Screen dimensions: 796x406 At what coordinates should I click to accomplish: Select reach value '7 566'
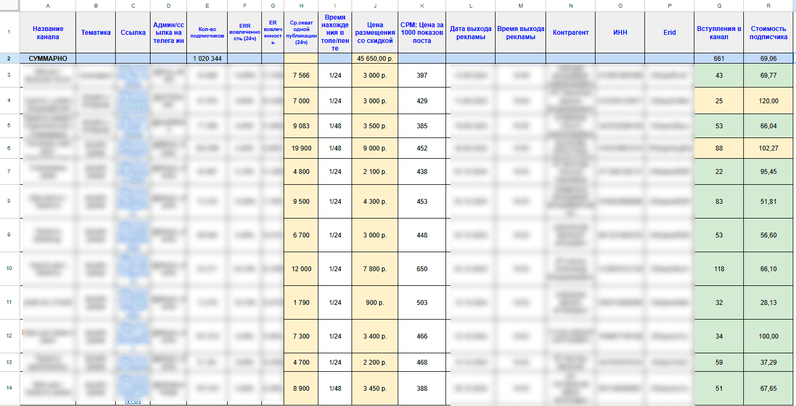301,76
